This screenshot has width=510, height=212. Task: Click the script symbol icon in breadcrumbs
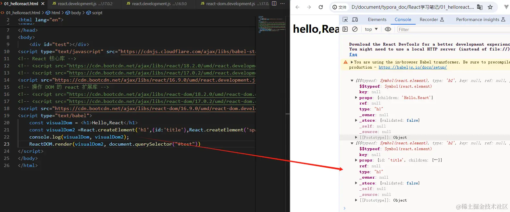tap(89, 13)
